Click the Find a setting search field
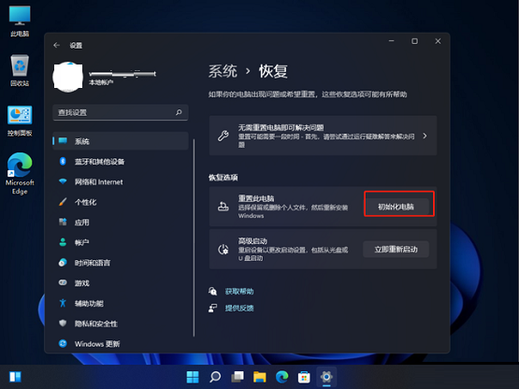This screenshot has height=389, width=519. (x=121, y=112)
